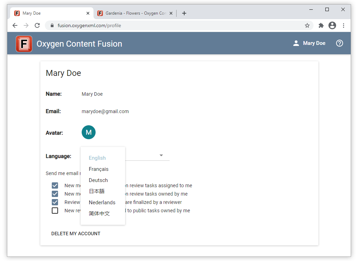Viewport: 358px width, 261px height.
Task: Select the Mary Doe browser tab
Action: click(51, 13)
